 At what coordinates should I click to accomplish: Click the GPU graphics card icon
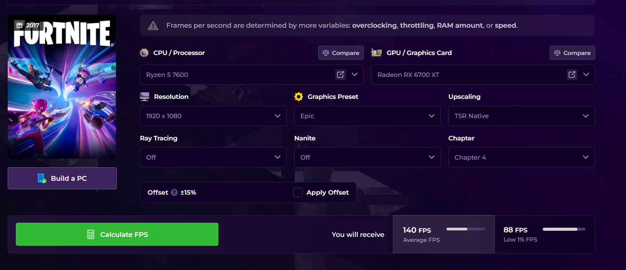[376, 53]
